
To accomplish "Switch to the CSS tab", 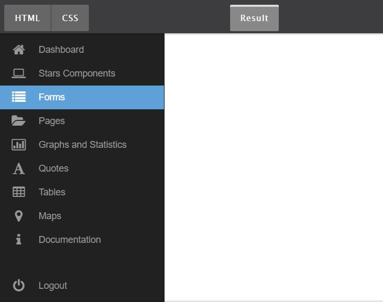I will [70, 18].
